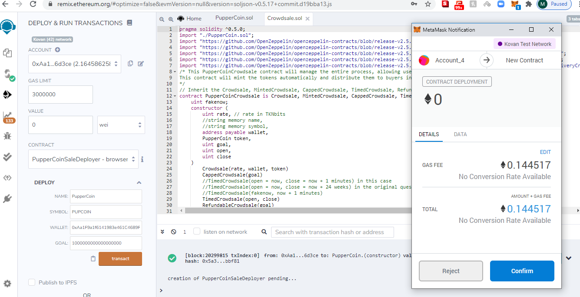Open the File explorers sidebar icon

click(x=7, y=53)
